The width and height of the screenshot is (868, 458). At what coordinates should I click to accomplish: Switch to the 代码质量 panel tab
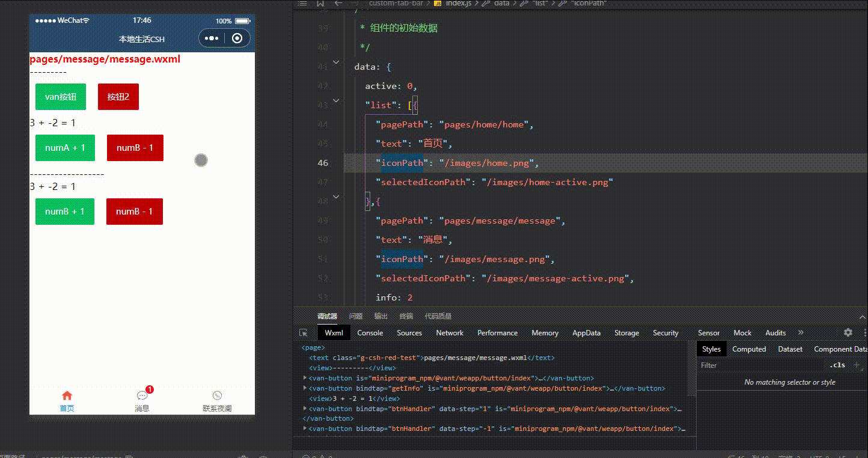tap(438, 316)
